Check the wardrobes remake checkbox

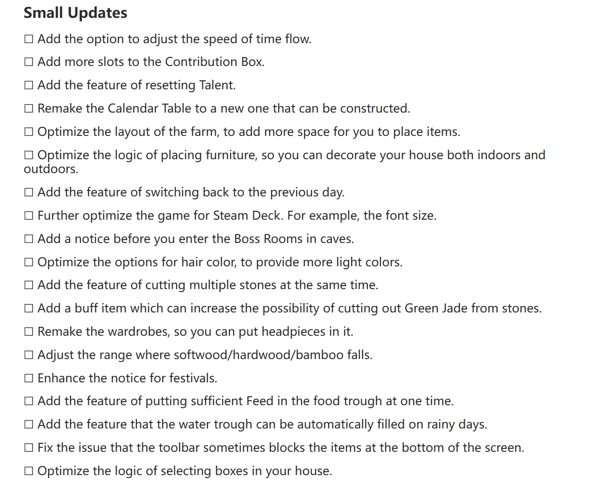pyautogui.click(x=29, y=332)
